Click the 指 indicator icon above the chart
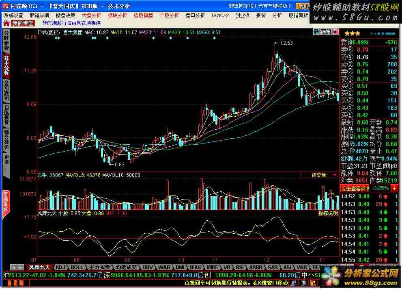Screen dimensions: 402x289 coord(316,32)
